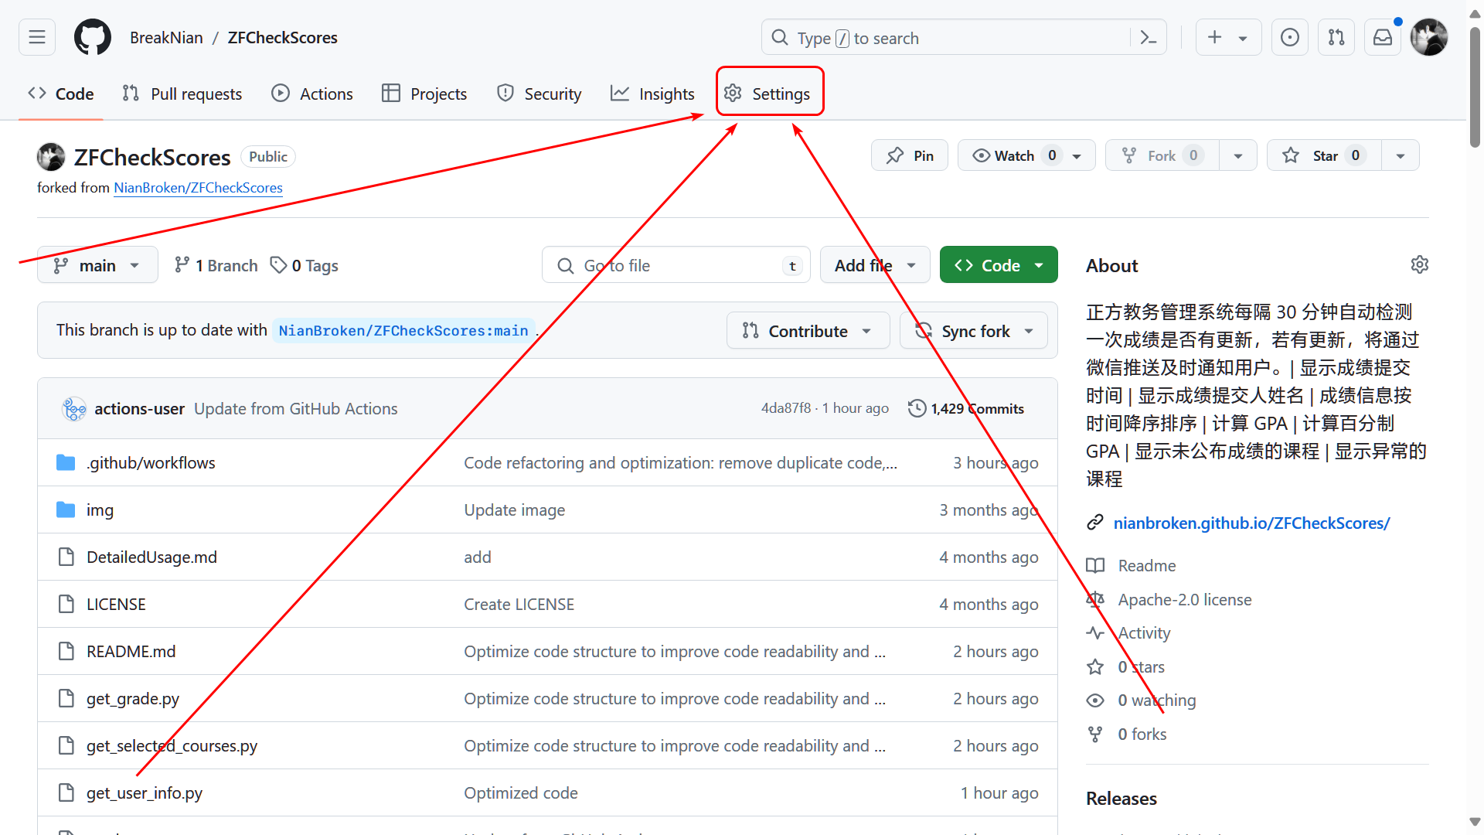Screen dimensions: 1484x835
Task: Open the issues icon in header
Action: 1289,37
